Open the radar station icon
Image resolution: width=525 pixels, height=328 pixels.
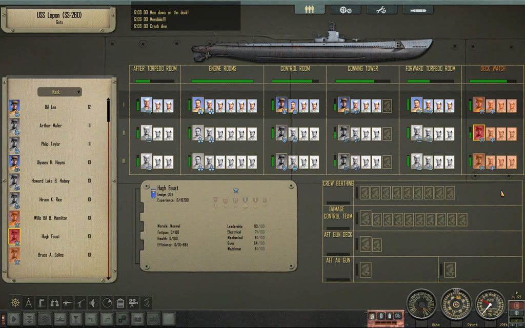tap(107, 303)
